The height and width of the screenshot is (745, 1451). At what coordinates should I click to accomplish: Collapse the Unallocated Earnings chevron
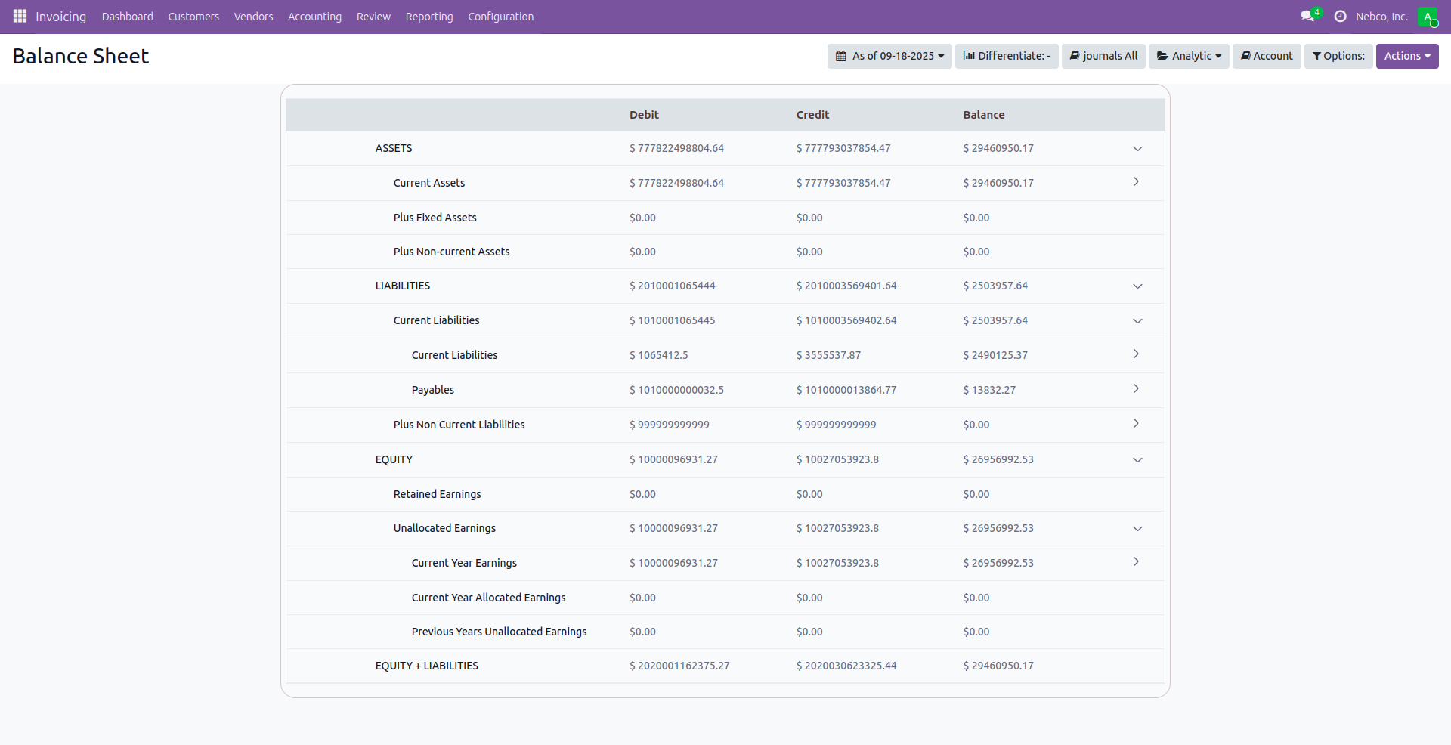click(1137, 529)
